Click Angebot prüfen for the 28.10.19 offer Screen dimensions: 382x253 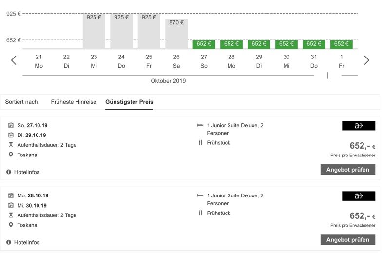click(348, 240)
